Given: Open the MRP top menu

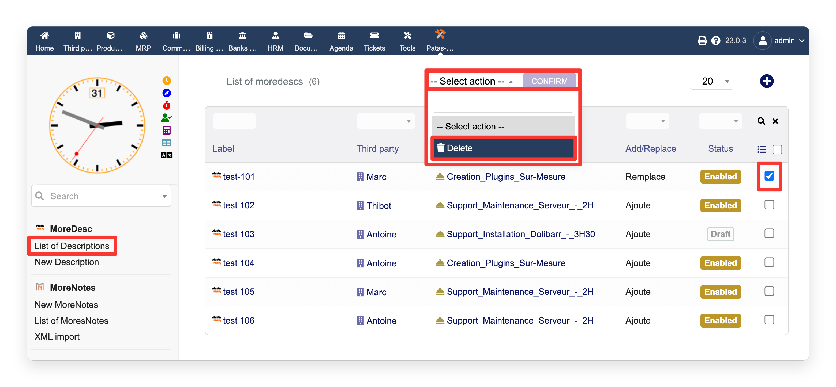Looking at the screenshot, I should pos(144,41).
